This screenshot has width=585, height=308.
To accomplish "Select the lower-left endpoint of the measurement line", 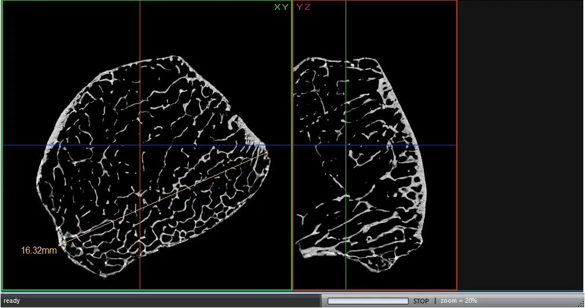I will (61, 244).
